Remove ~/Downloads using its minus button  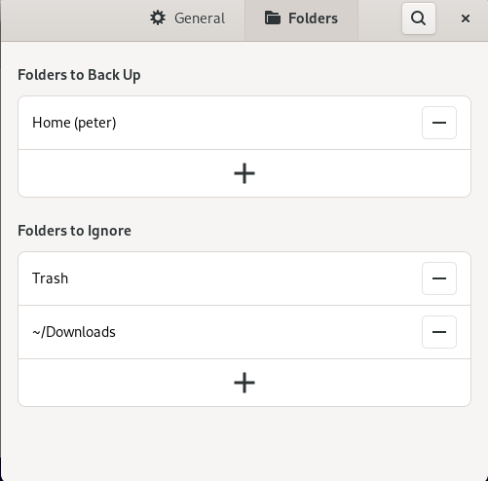439,332
